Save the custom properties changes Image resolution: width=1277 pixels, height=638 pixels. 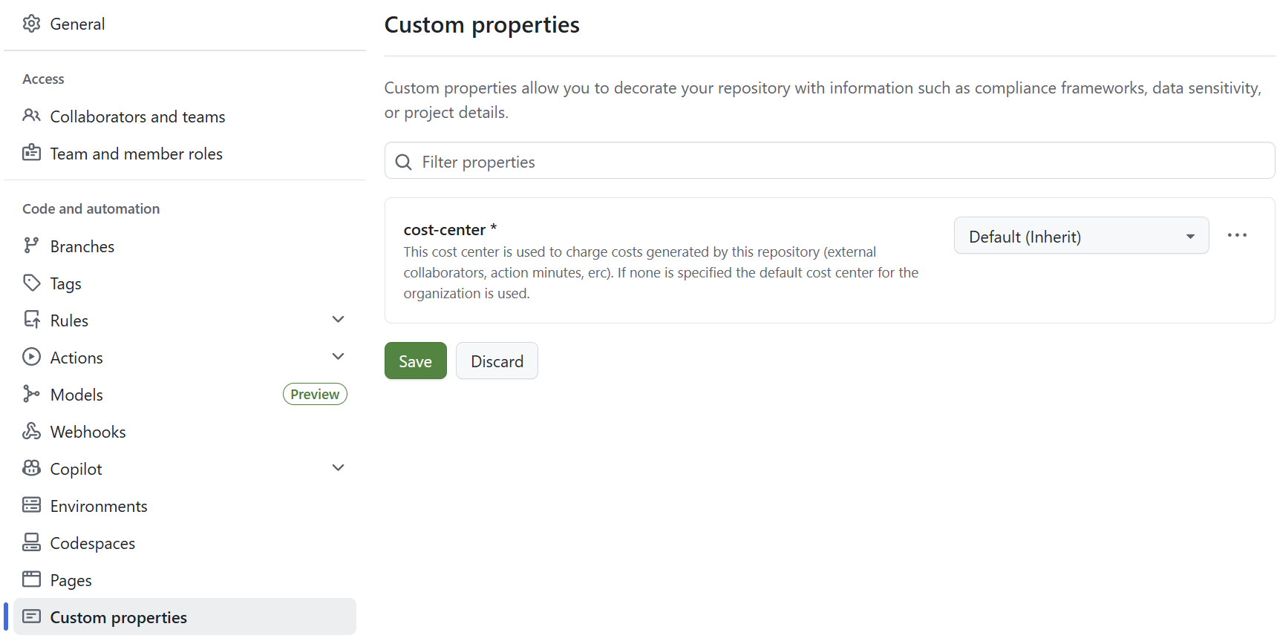tap(415, 361)
